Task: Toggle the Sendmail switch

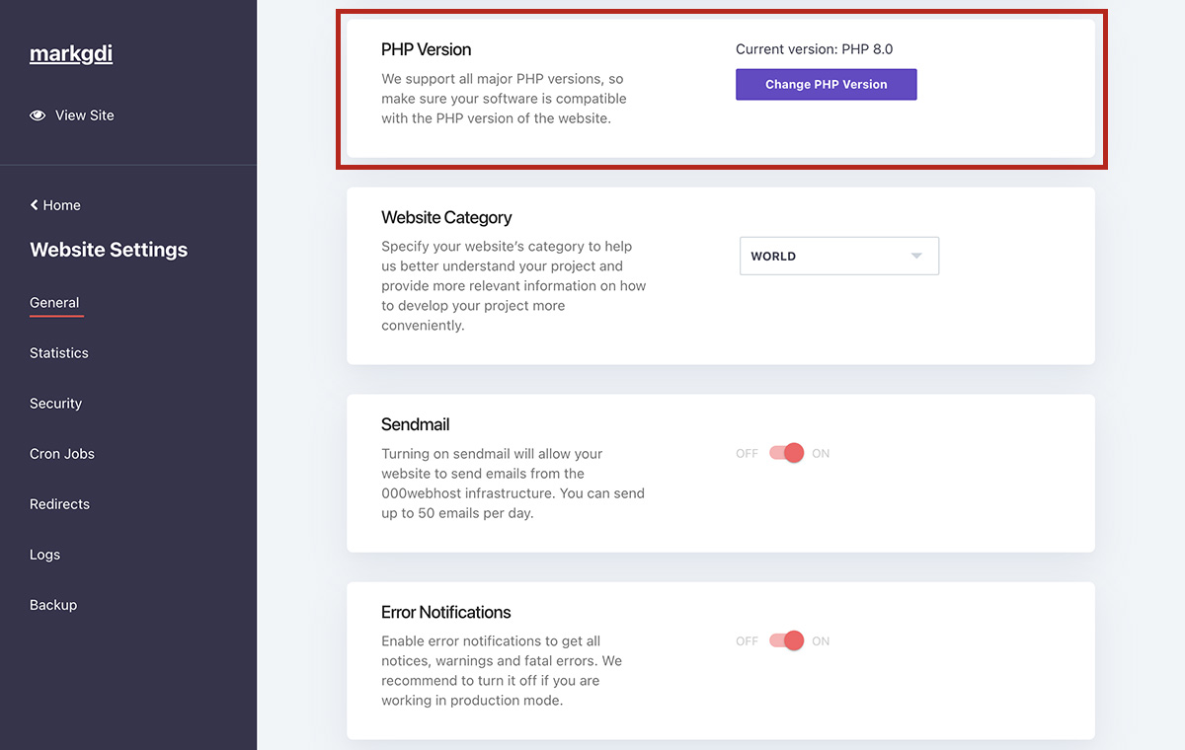Action: (787, 453)
